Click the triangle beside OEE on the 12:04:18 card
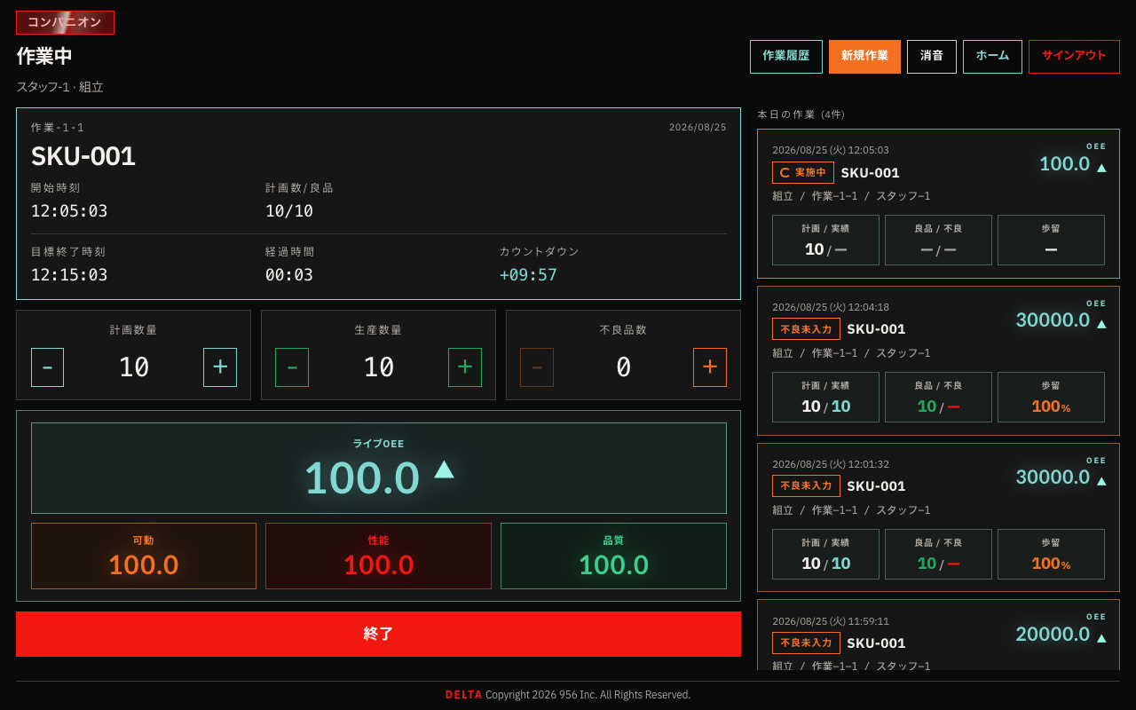 [x=1101, y=324]
